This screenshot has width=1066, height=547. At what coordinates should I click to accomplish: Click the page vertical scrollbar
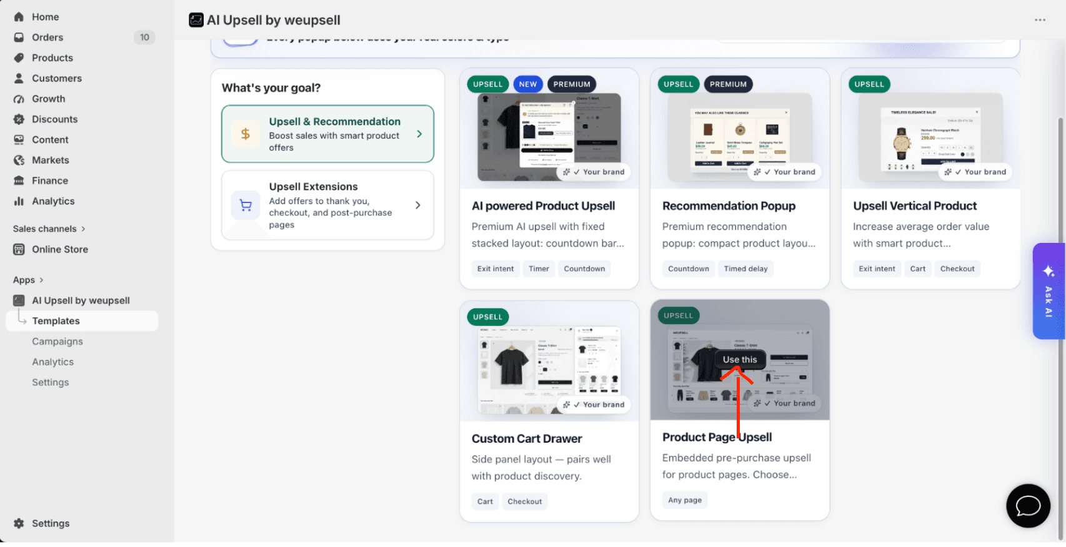1060,328
